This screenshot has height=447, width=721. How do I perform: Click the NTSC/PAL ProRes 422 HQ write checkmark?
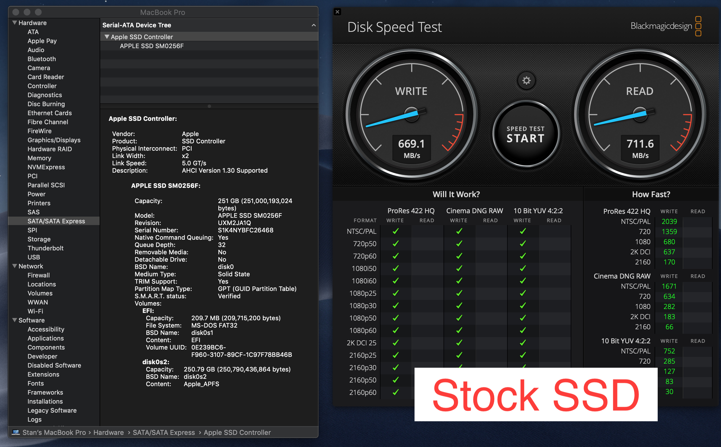point(395,231)
